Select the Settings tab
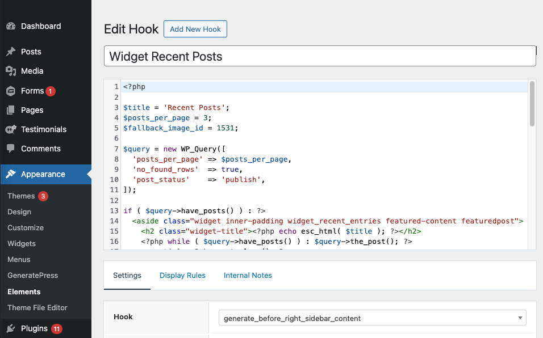The image size is (543, 338). click(x=127, y=276)
